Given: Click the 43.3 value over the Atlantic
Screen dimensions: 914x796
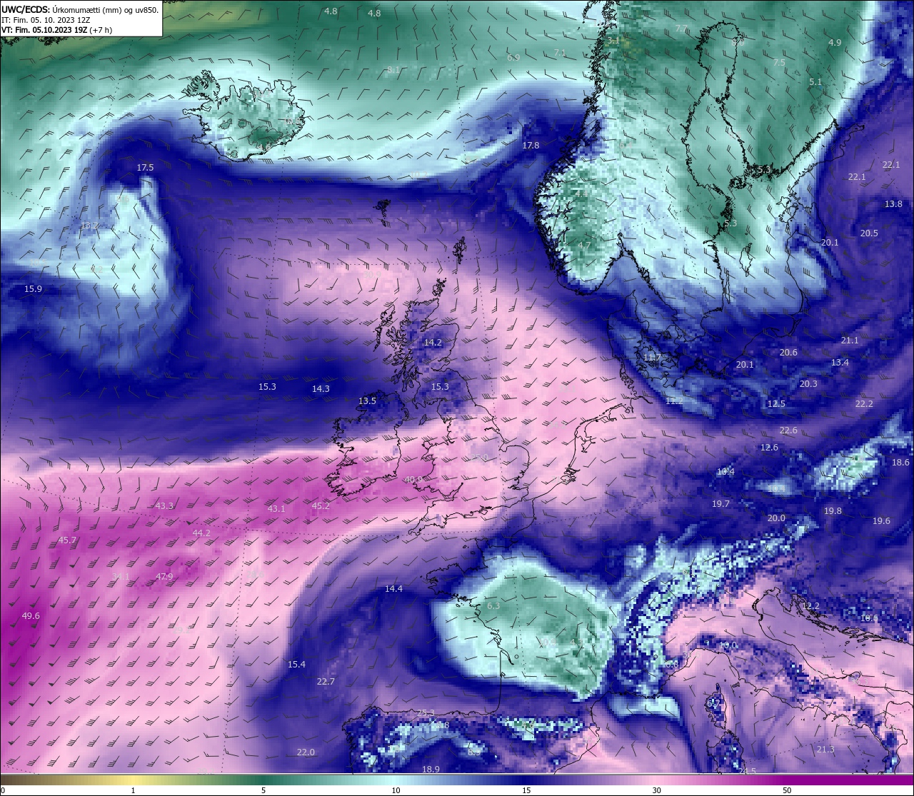Looking at the screenshot, I should pos(164,505).
